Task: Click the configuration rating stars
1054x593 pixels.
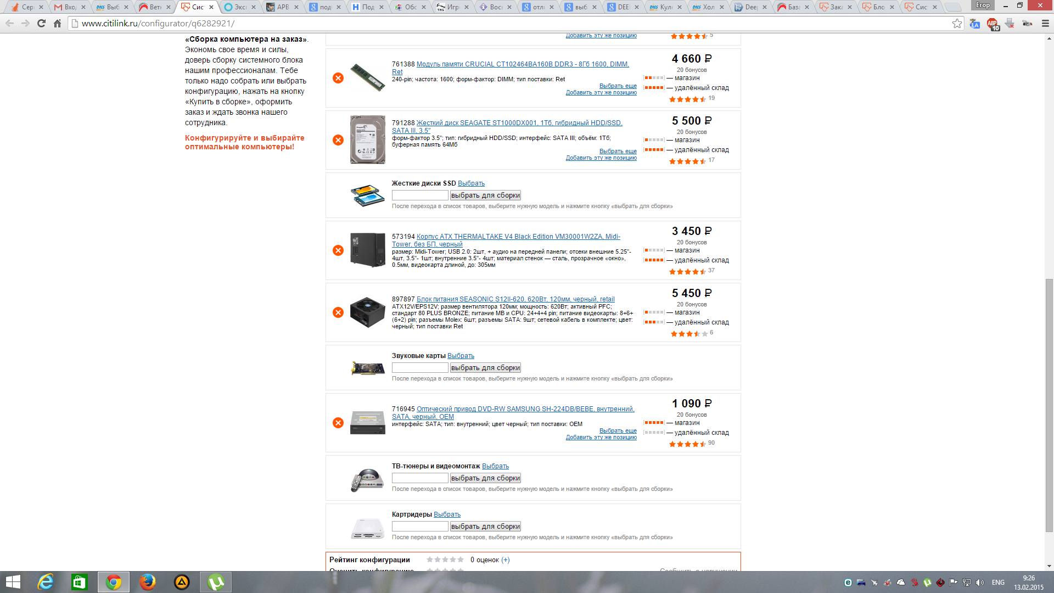Action: tap(445, 560)
